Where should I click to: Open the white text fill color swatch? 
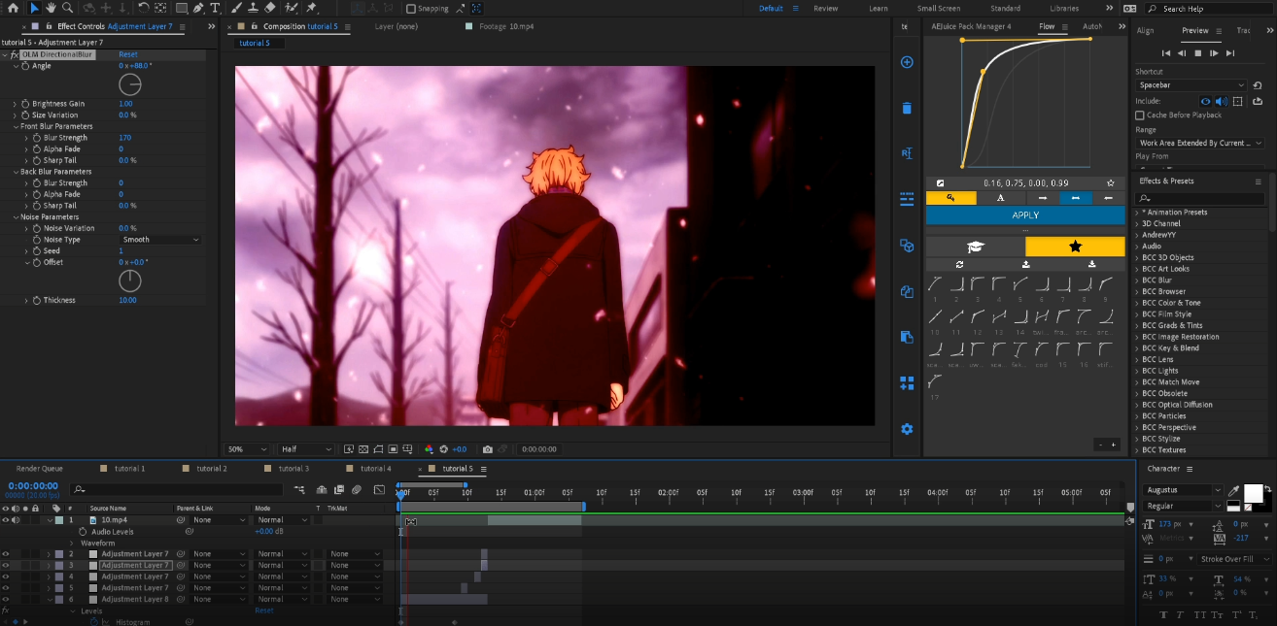(x=1254, y=493)
